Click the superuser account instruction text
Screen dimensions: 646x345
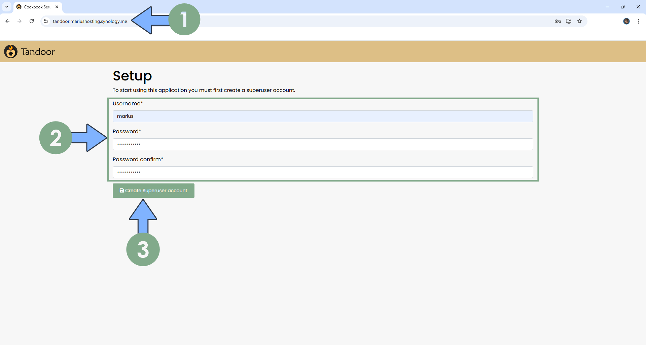(204, 90)
